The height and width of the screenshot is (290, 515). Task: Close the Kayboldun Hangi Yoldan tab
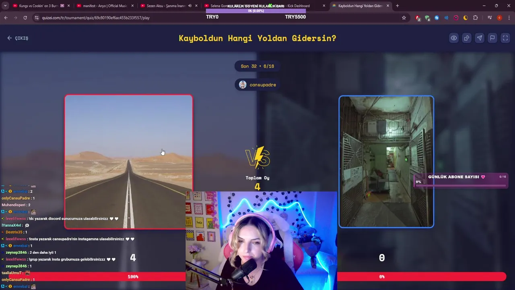388,6
